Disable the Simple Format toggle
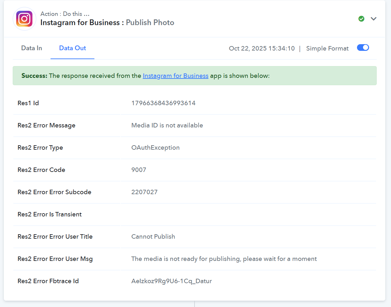The width and height of the screenshot is (391, 307). pos(363,48)
